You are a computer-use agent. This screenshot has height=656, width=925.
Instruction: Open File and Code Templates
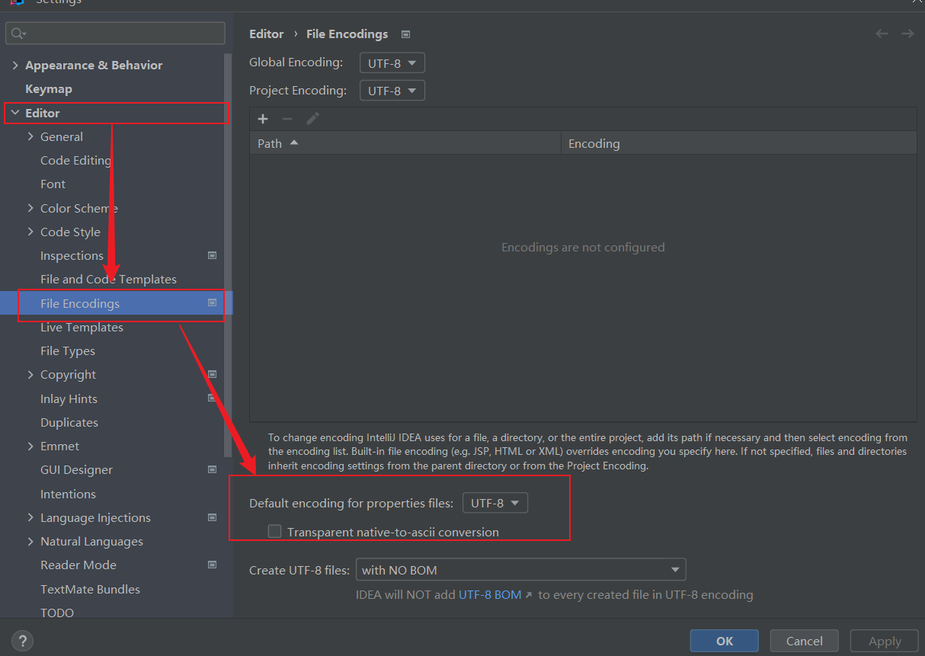[108, 279]
